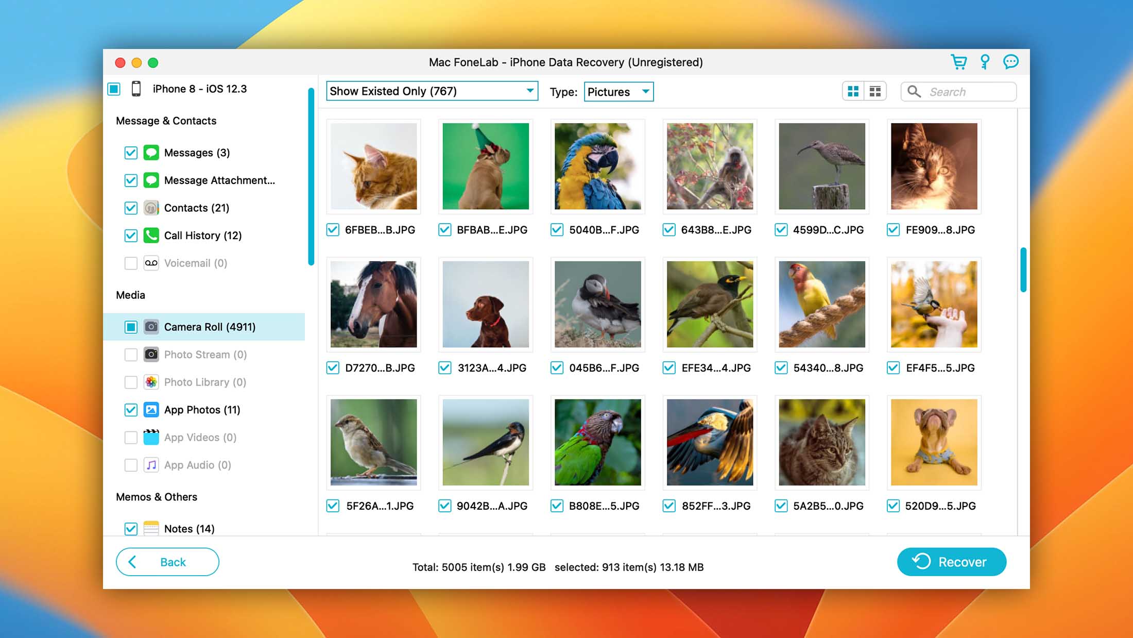Uncheck photo 5040B...F.JPG checkbox
This screenshot has height=638, width=1133.
[557, 230]
